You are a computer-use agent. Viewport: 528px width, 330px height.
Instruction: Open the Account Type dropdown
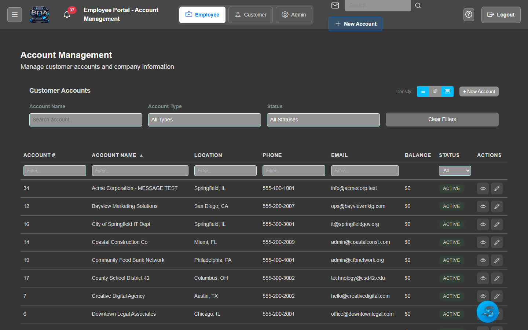click(204, 120)
